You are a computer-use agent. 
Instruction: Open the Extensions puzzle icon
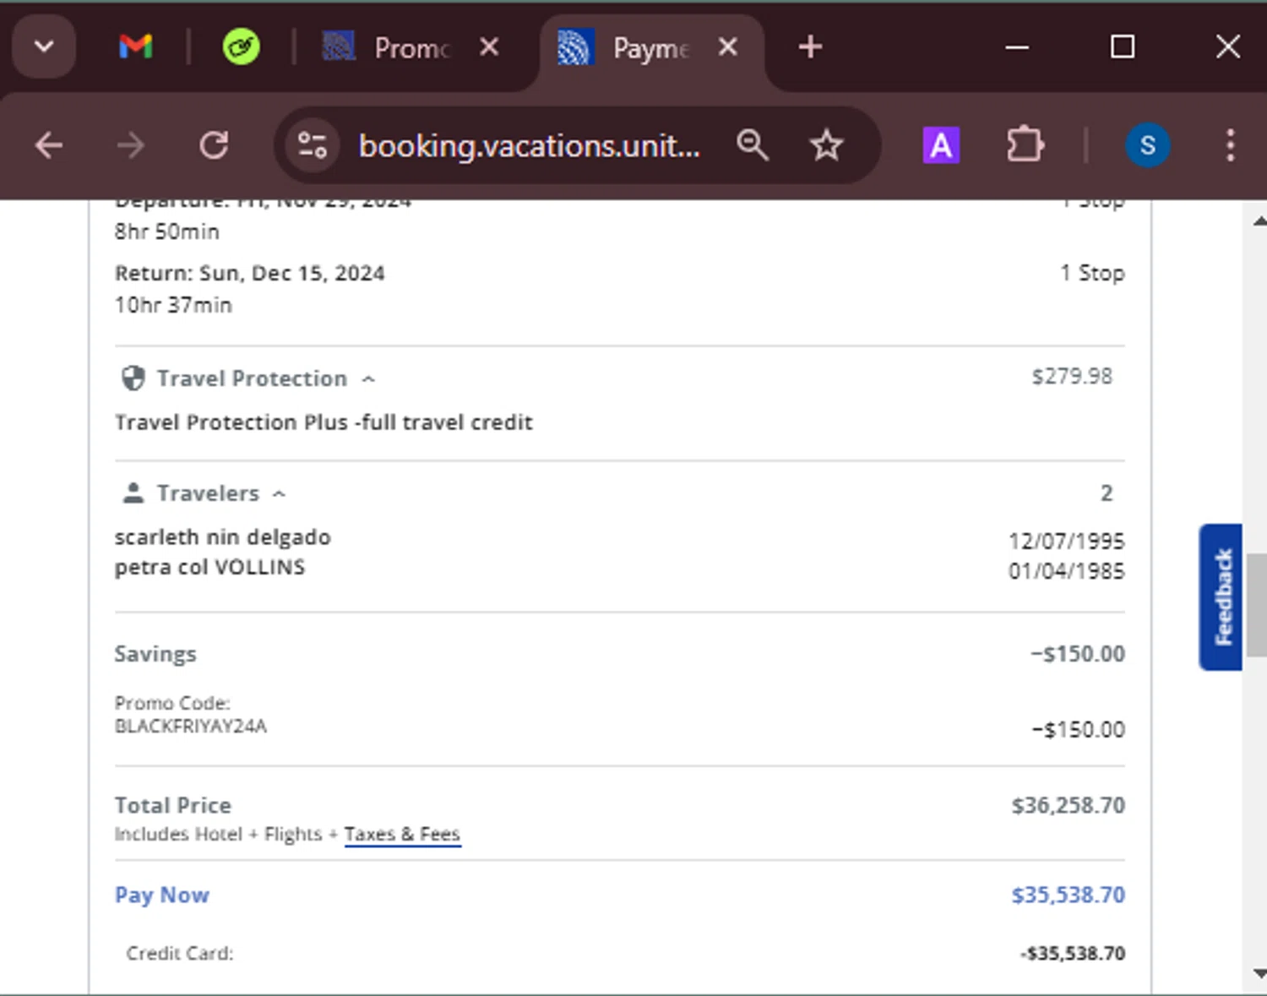coord(1025,146)
